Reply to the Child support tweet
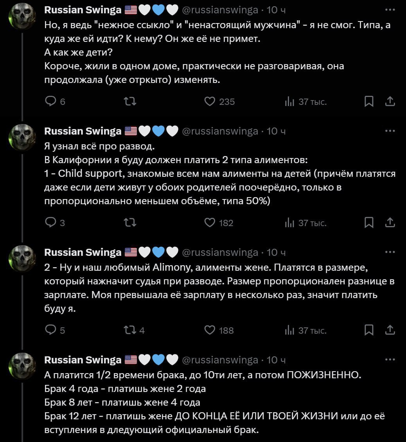The height and width of the screenshot is (442, 406). coord(51,223)
